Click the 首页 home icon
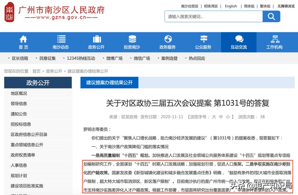Viewport: 298px width, 195px height. [23, 40]
